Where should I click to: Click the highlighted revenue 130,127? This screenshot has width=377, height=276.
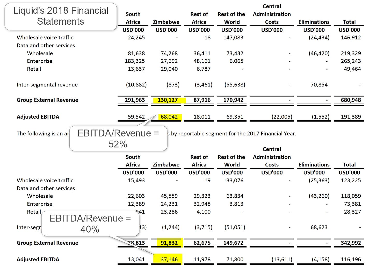168,100
